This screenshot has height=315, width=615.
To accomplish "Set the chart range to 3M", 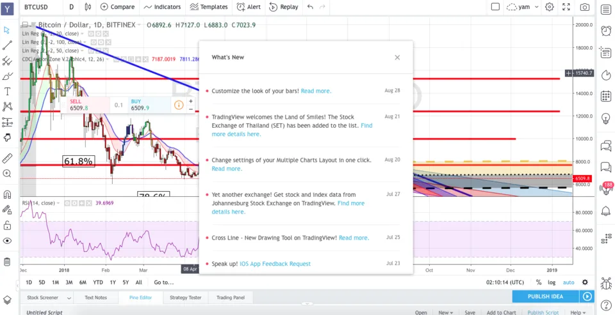I will 69,282.
